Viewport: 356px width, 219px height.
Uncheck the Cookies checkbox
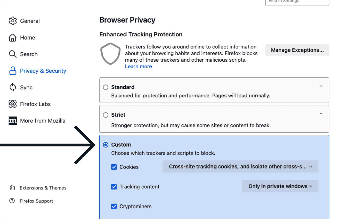[x=114, y=167]
